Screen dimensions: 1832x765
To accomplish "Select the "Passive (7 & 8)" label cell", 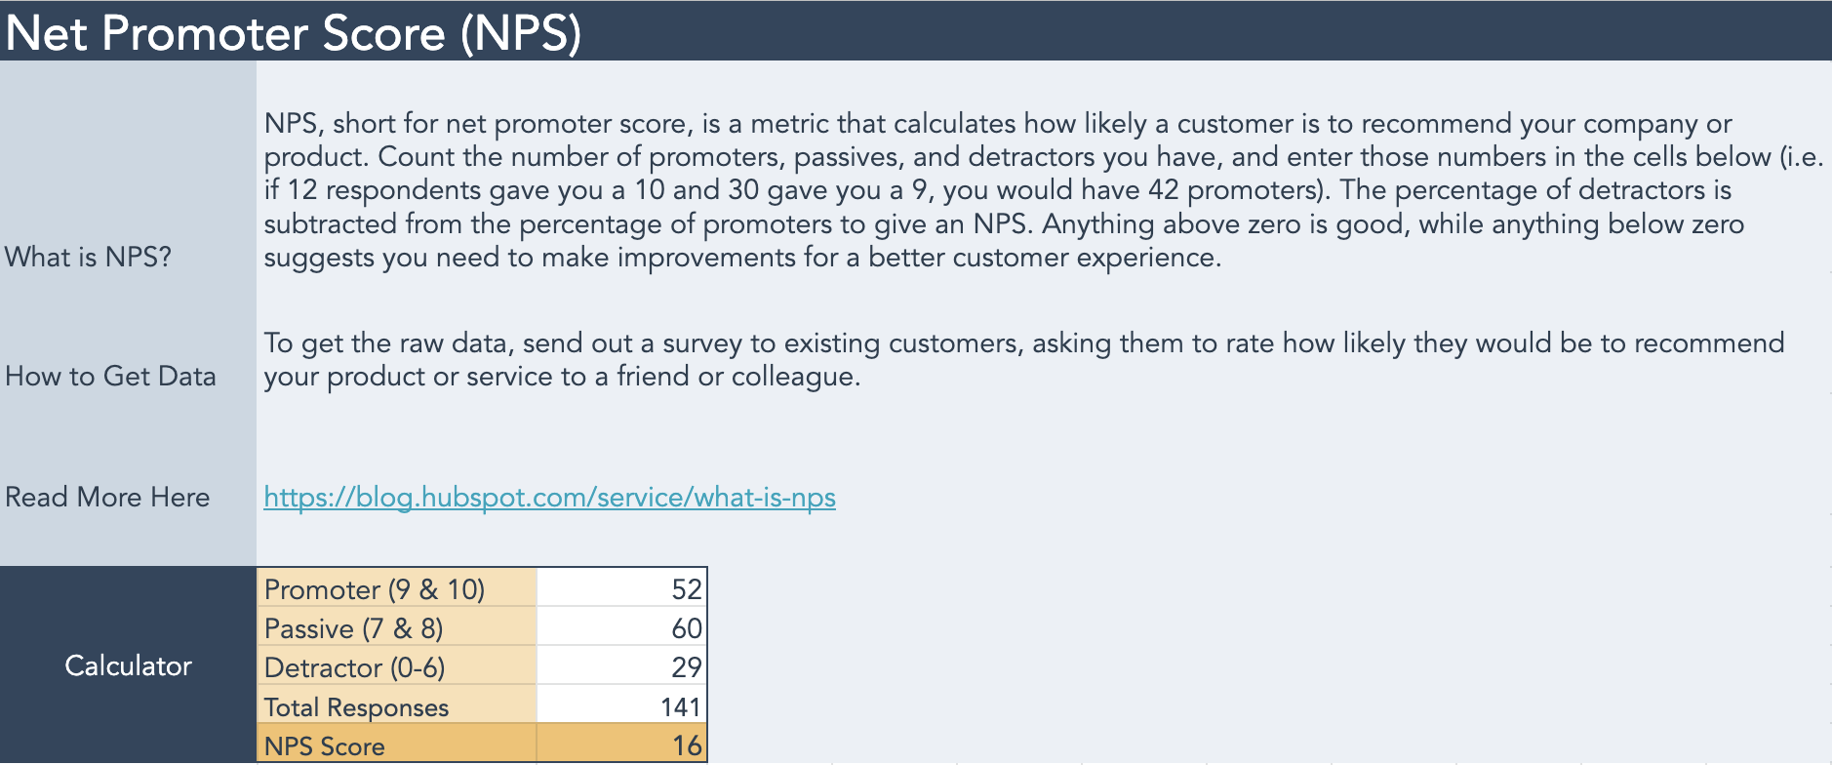I will [x=397, y=627].
